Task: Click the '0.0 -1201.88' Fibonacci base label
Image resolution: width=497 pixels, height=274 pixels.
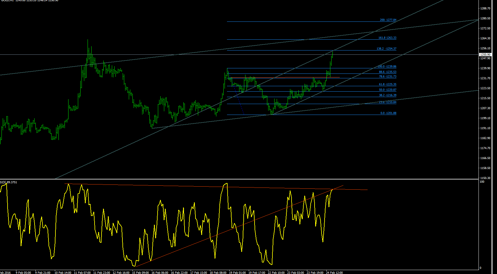Action: pyautogui.click(x=389, y=113)
